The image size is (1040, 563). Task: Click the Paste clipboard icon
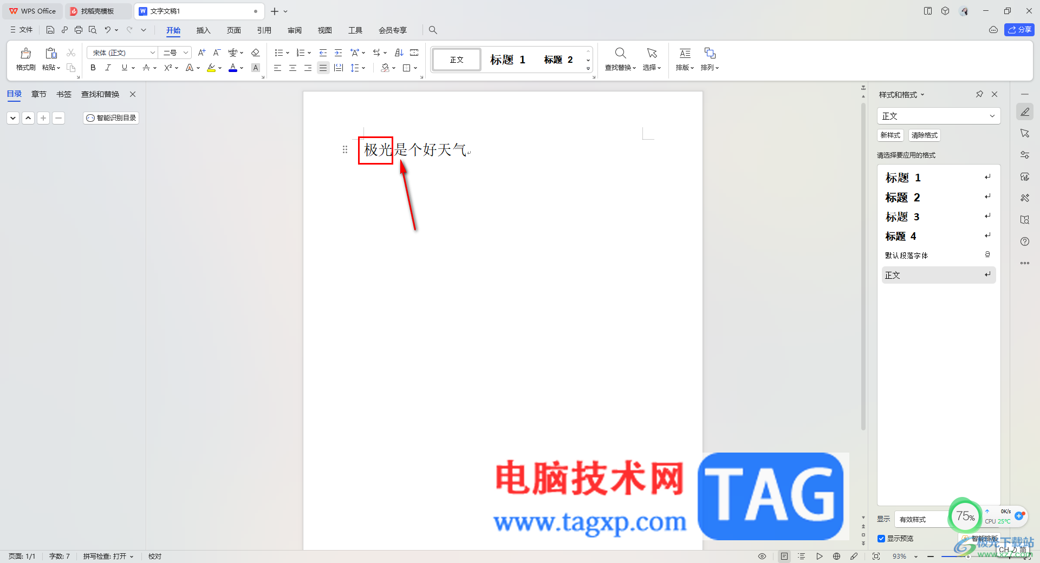point(51,53)
